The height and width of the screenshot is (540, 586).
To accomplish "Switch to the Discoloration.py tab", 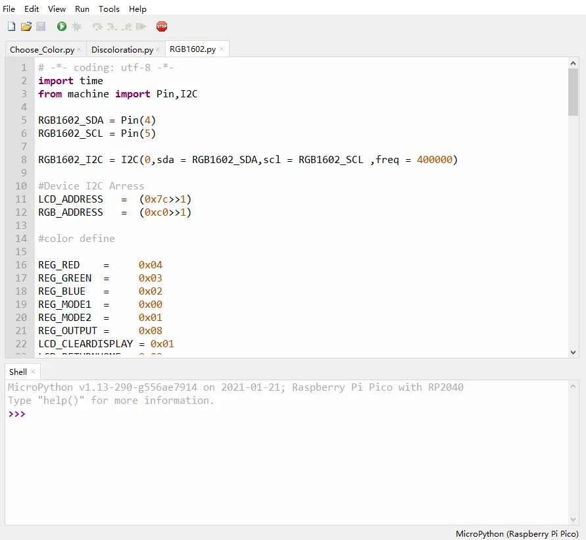I will click(x=122, y=50).
